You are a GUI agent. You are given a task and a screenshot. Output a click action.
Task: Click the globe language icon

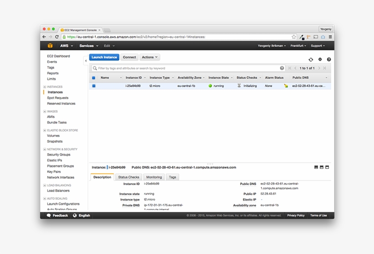tap(75, 215)
